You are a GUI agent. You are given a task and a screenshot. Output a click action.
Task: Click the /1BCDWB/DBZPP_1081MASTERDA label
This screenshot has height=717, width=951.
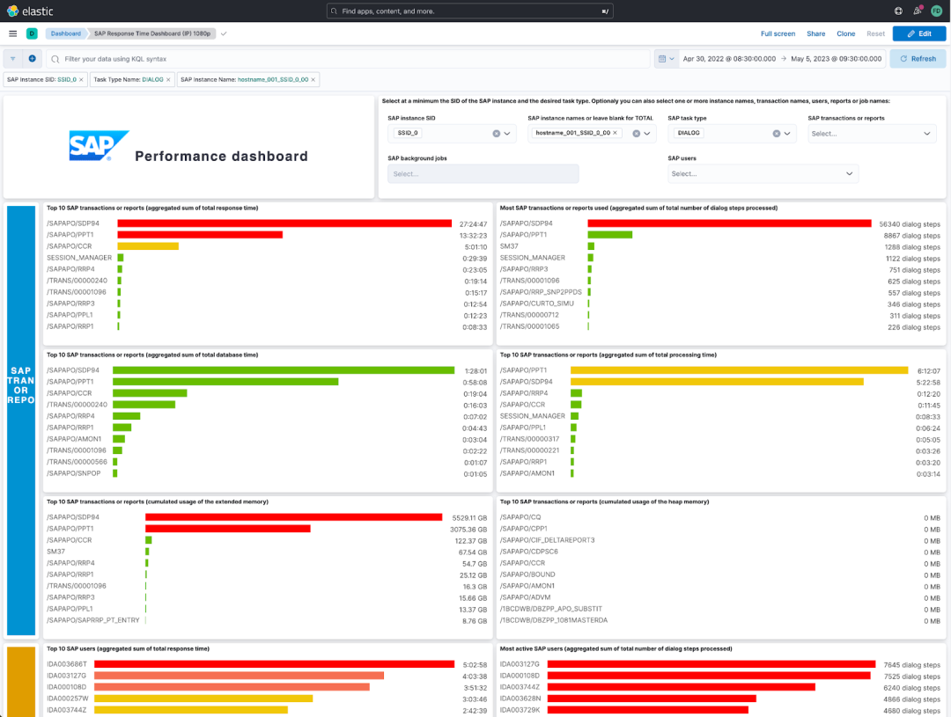coord(554,620)
